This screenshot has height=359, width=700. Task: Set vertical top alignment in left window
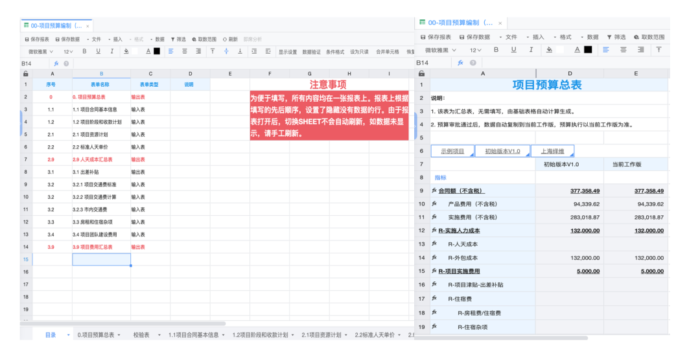tap(213, 51)
